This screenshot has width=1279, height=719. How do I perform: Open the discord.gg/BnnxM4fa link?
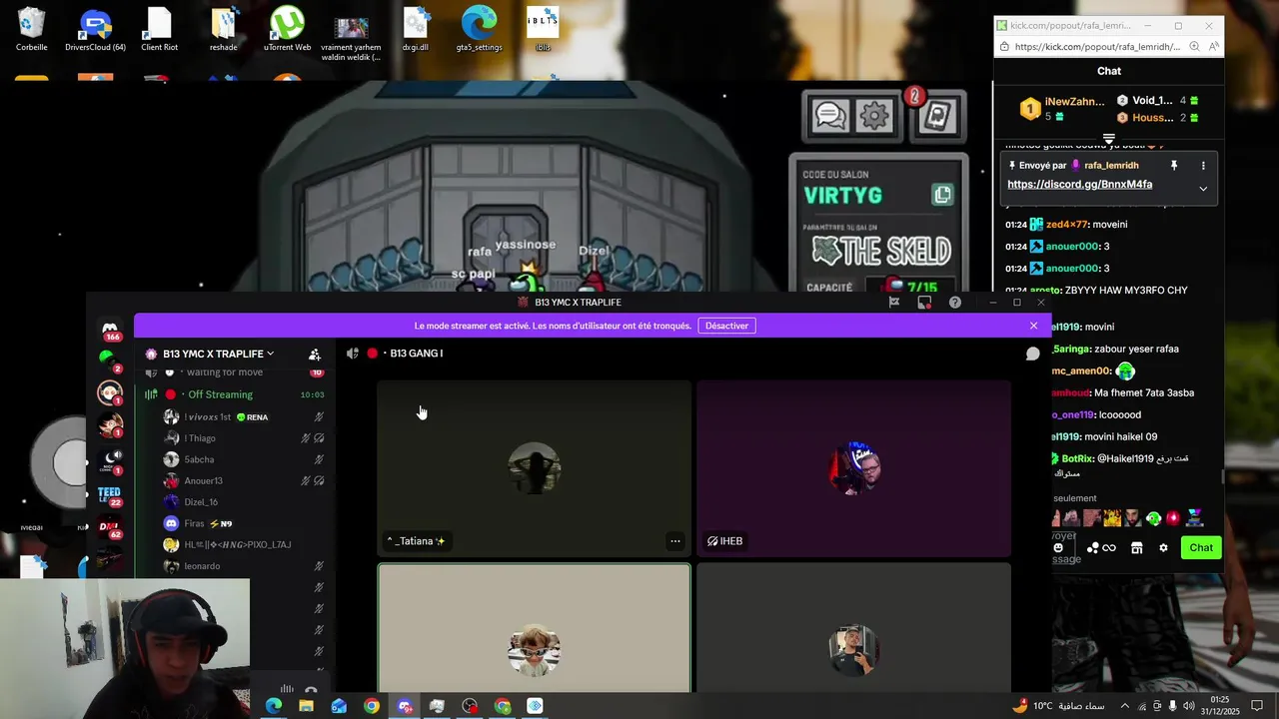pos(1079,185)
